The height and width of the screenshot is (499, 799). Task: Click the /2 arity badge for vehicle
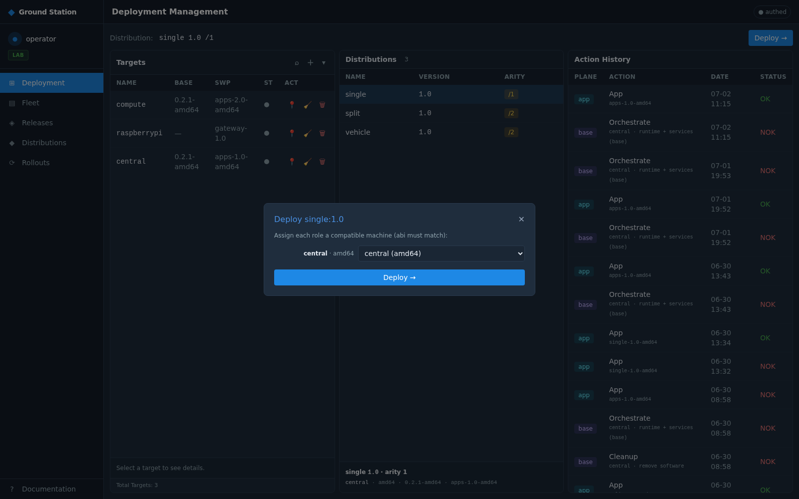point(511,132)
